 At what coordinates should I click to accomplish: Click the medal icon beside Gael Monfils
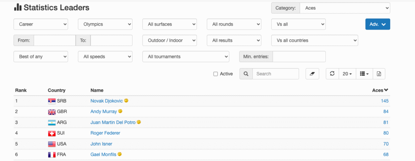(x=120, y=154)
